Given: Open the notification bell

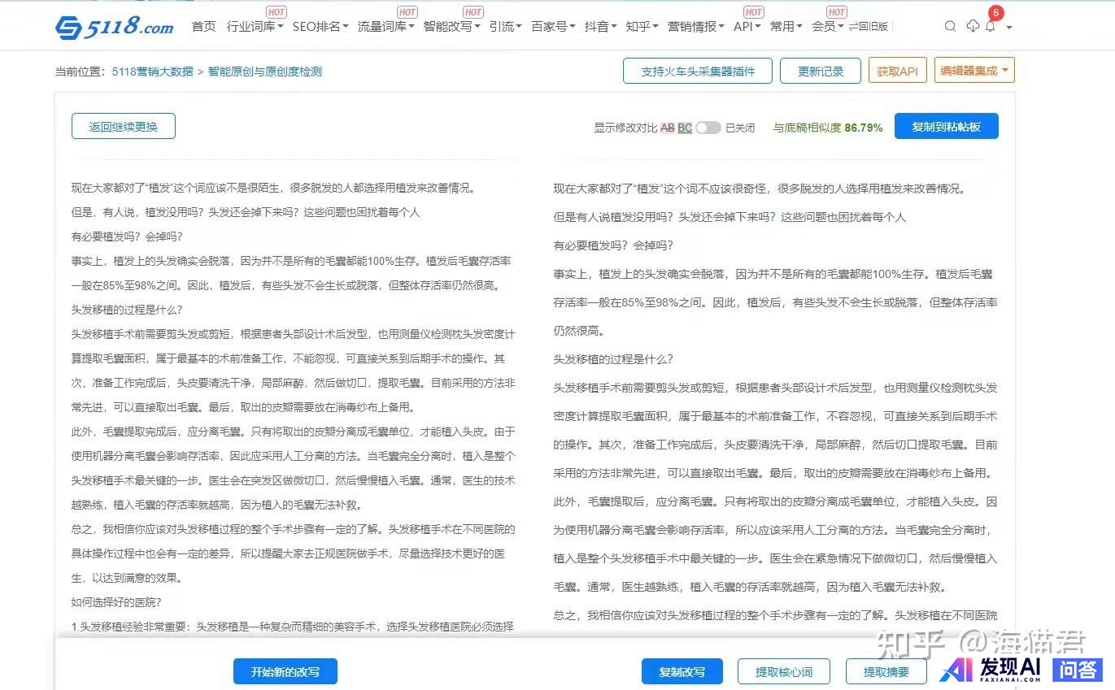Looking at the screenshot, I should (x=990, y=27).
